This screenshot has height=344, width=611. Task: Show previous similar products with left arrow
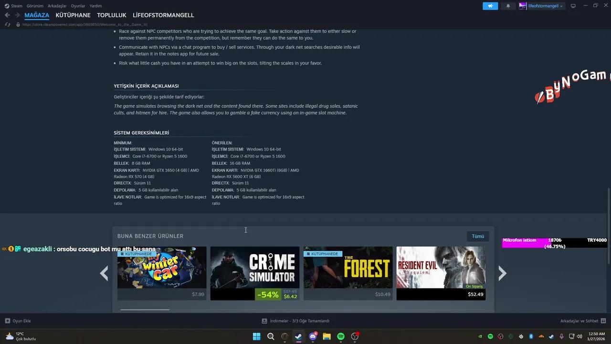[x=104, y=273]
